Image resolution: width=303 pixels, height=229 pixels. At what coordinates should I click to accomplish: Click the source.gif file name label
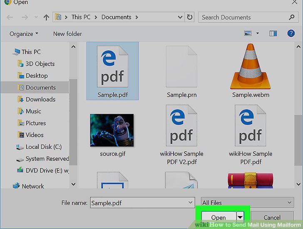click(112, 154)
